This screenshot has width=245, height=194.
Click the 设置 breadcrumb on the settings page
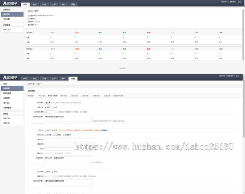[38, 84]
